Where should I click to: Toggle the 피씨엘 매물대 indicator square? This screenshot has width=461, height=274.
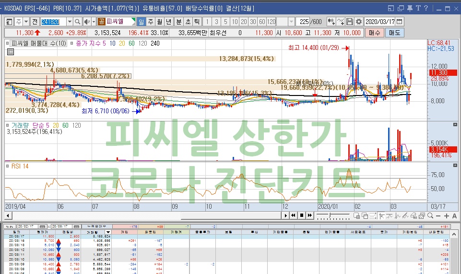tap(7, 44)
